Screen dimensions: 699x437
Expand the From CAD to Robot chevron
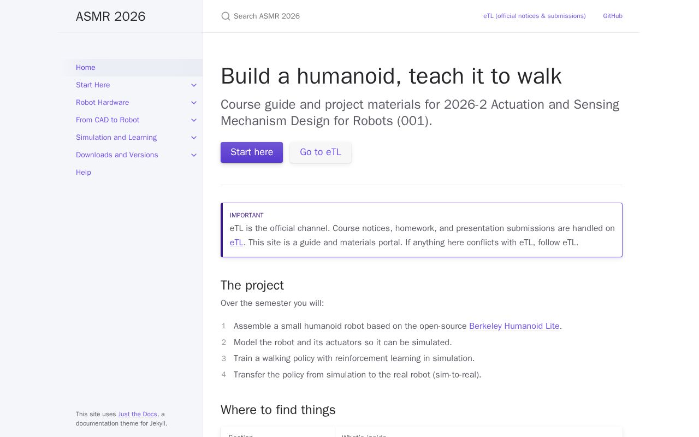pyautogui.click(x=194, y=120)
